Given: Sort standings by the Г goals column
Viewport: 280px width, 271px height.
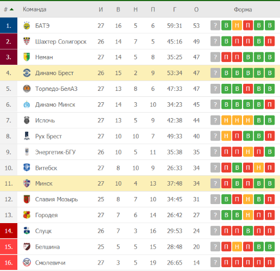Looking at the screenshot, I should pos(174,9).
